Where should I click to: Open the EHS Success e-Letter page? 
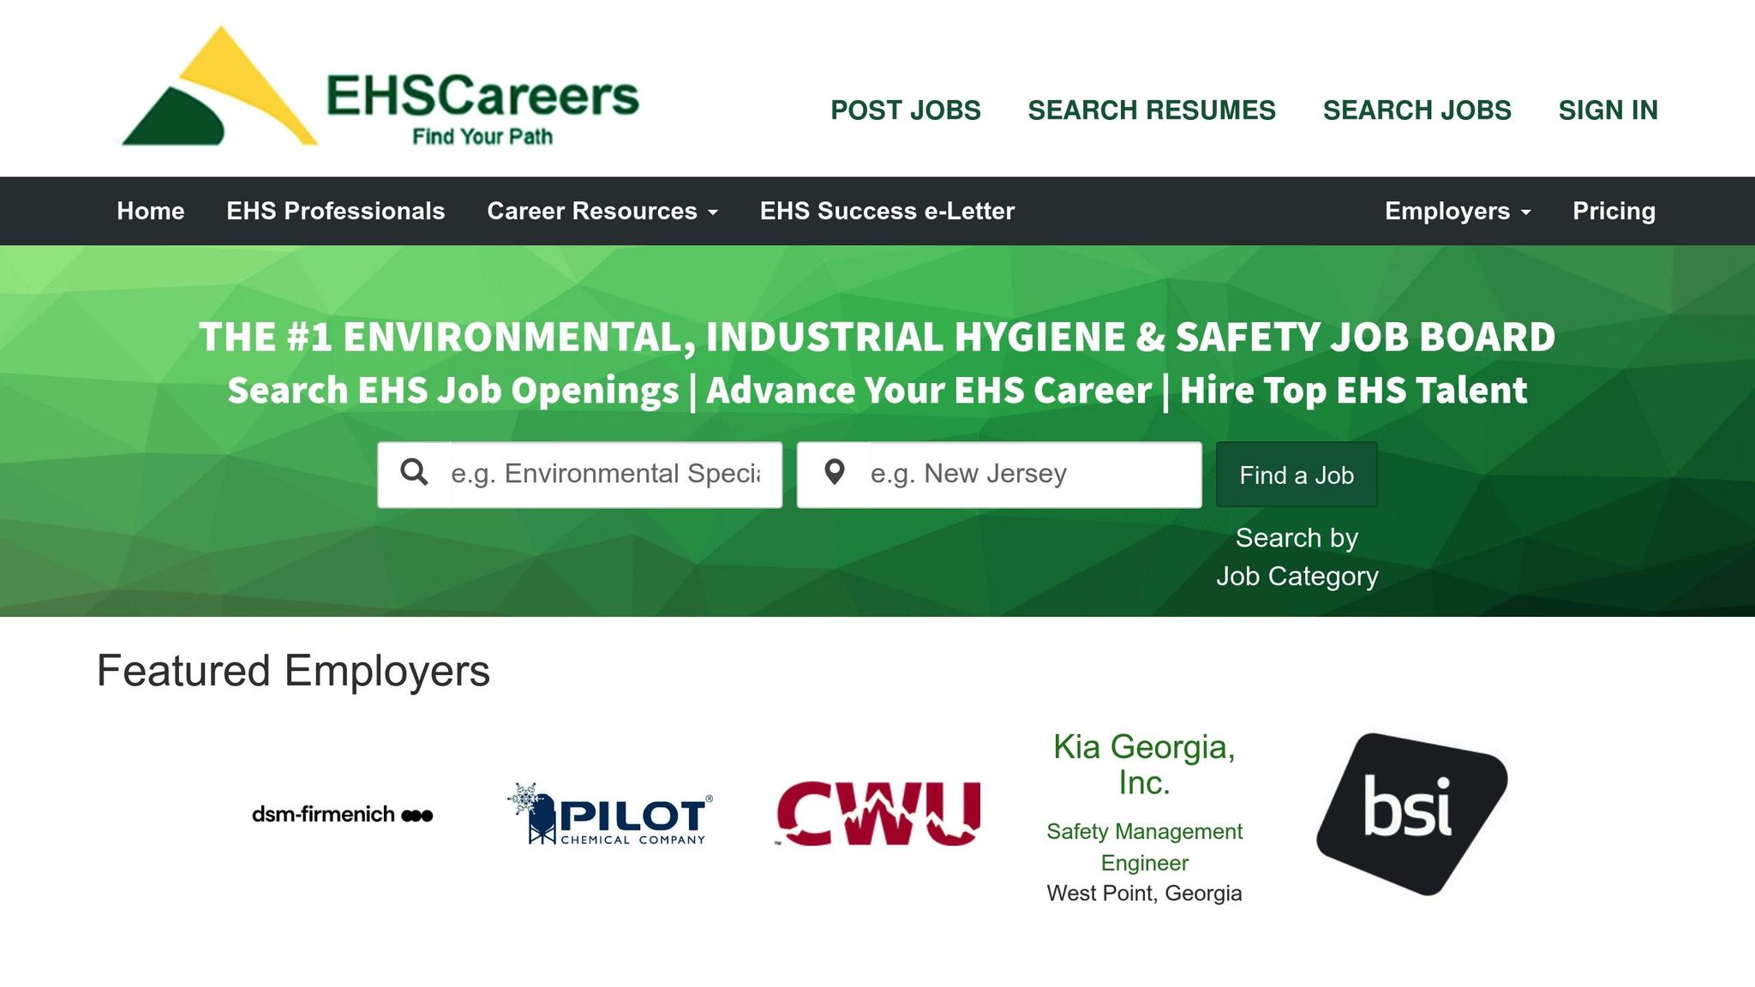tap(887, 212)
